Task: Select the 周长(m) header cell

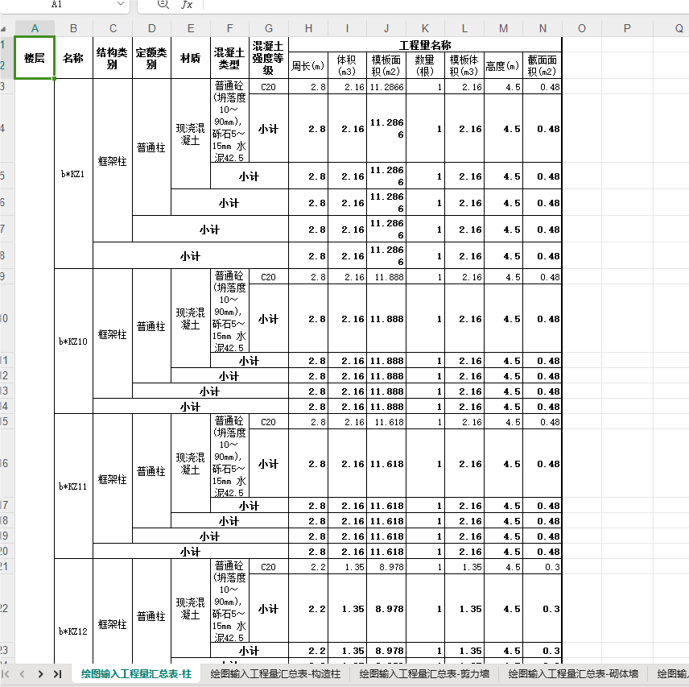Action: coord(308,66)
